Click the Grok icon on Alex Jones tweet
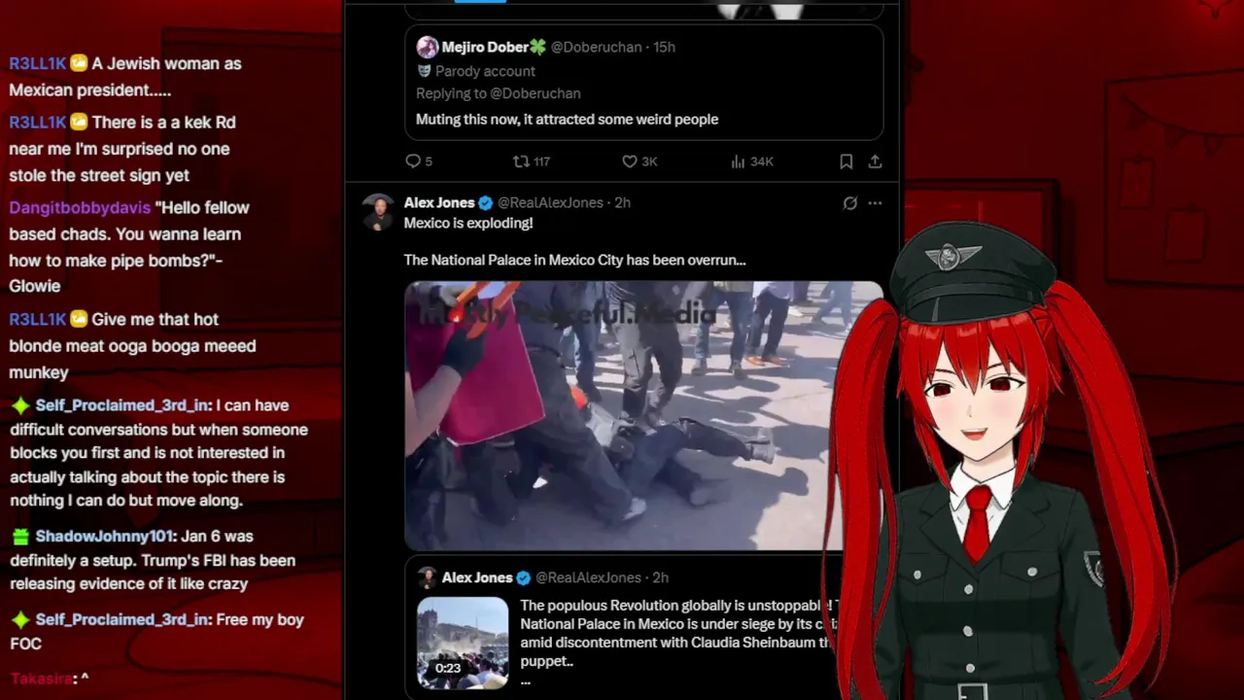Viewport: 1244px width, 700px height. pyautogui.click(x=849, y=203)
